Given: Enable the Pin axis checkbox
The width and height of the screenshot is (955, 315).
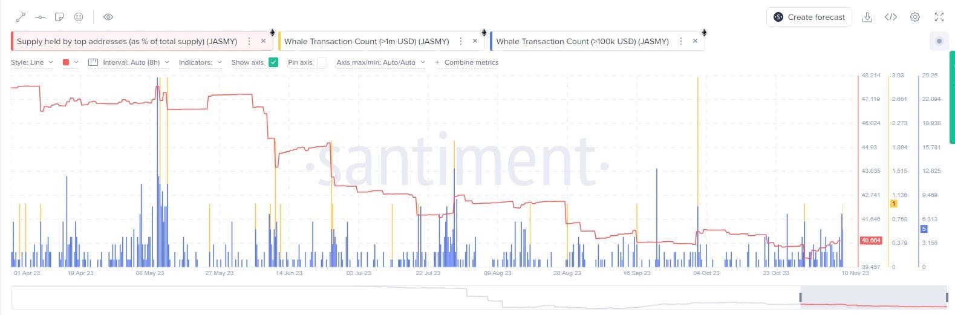Looking at the screenshot, I should tap(322, 62).
